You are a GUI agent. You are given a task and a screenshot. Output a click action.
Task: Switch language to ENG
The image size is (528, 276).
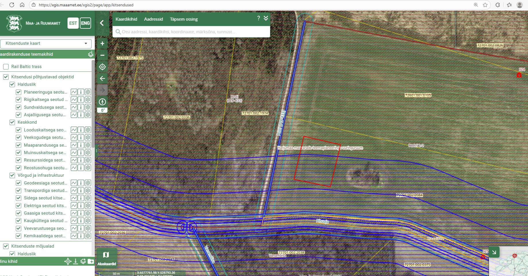pos(85,23)
